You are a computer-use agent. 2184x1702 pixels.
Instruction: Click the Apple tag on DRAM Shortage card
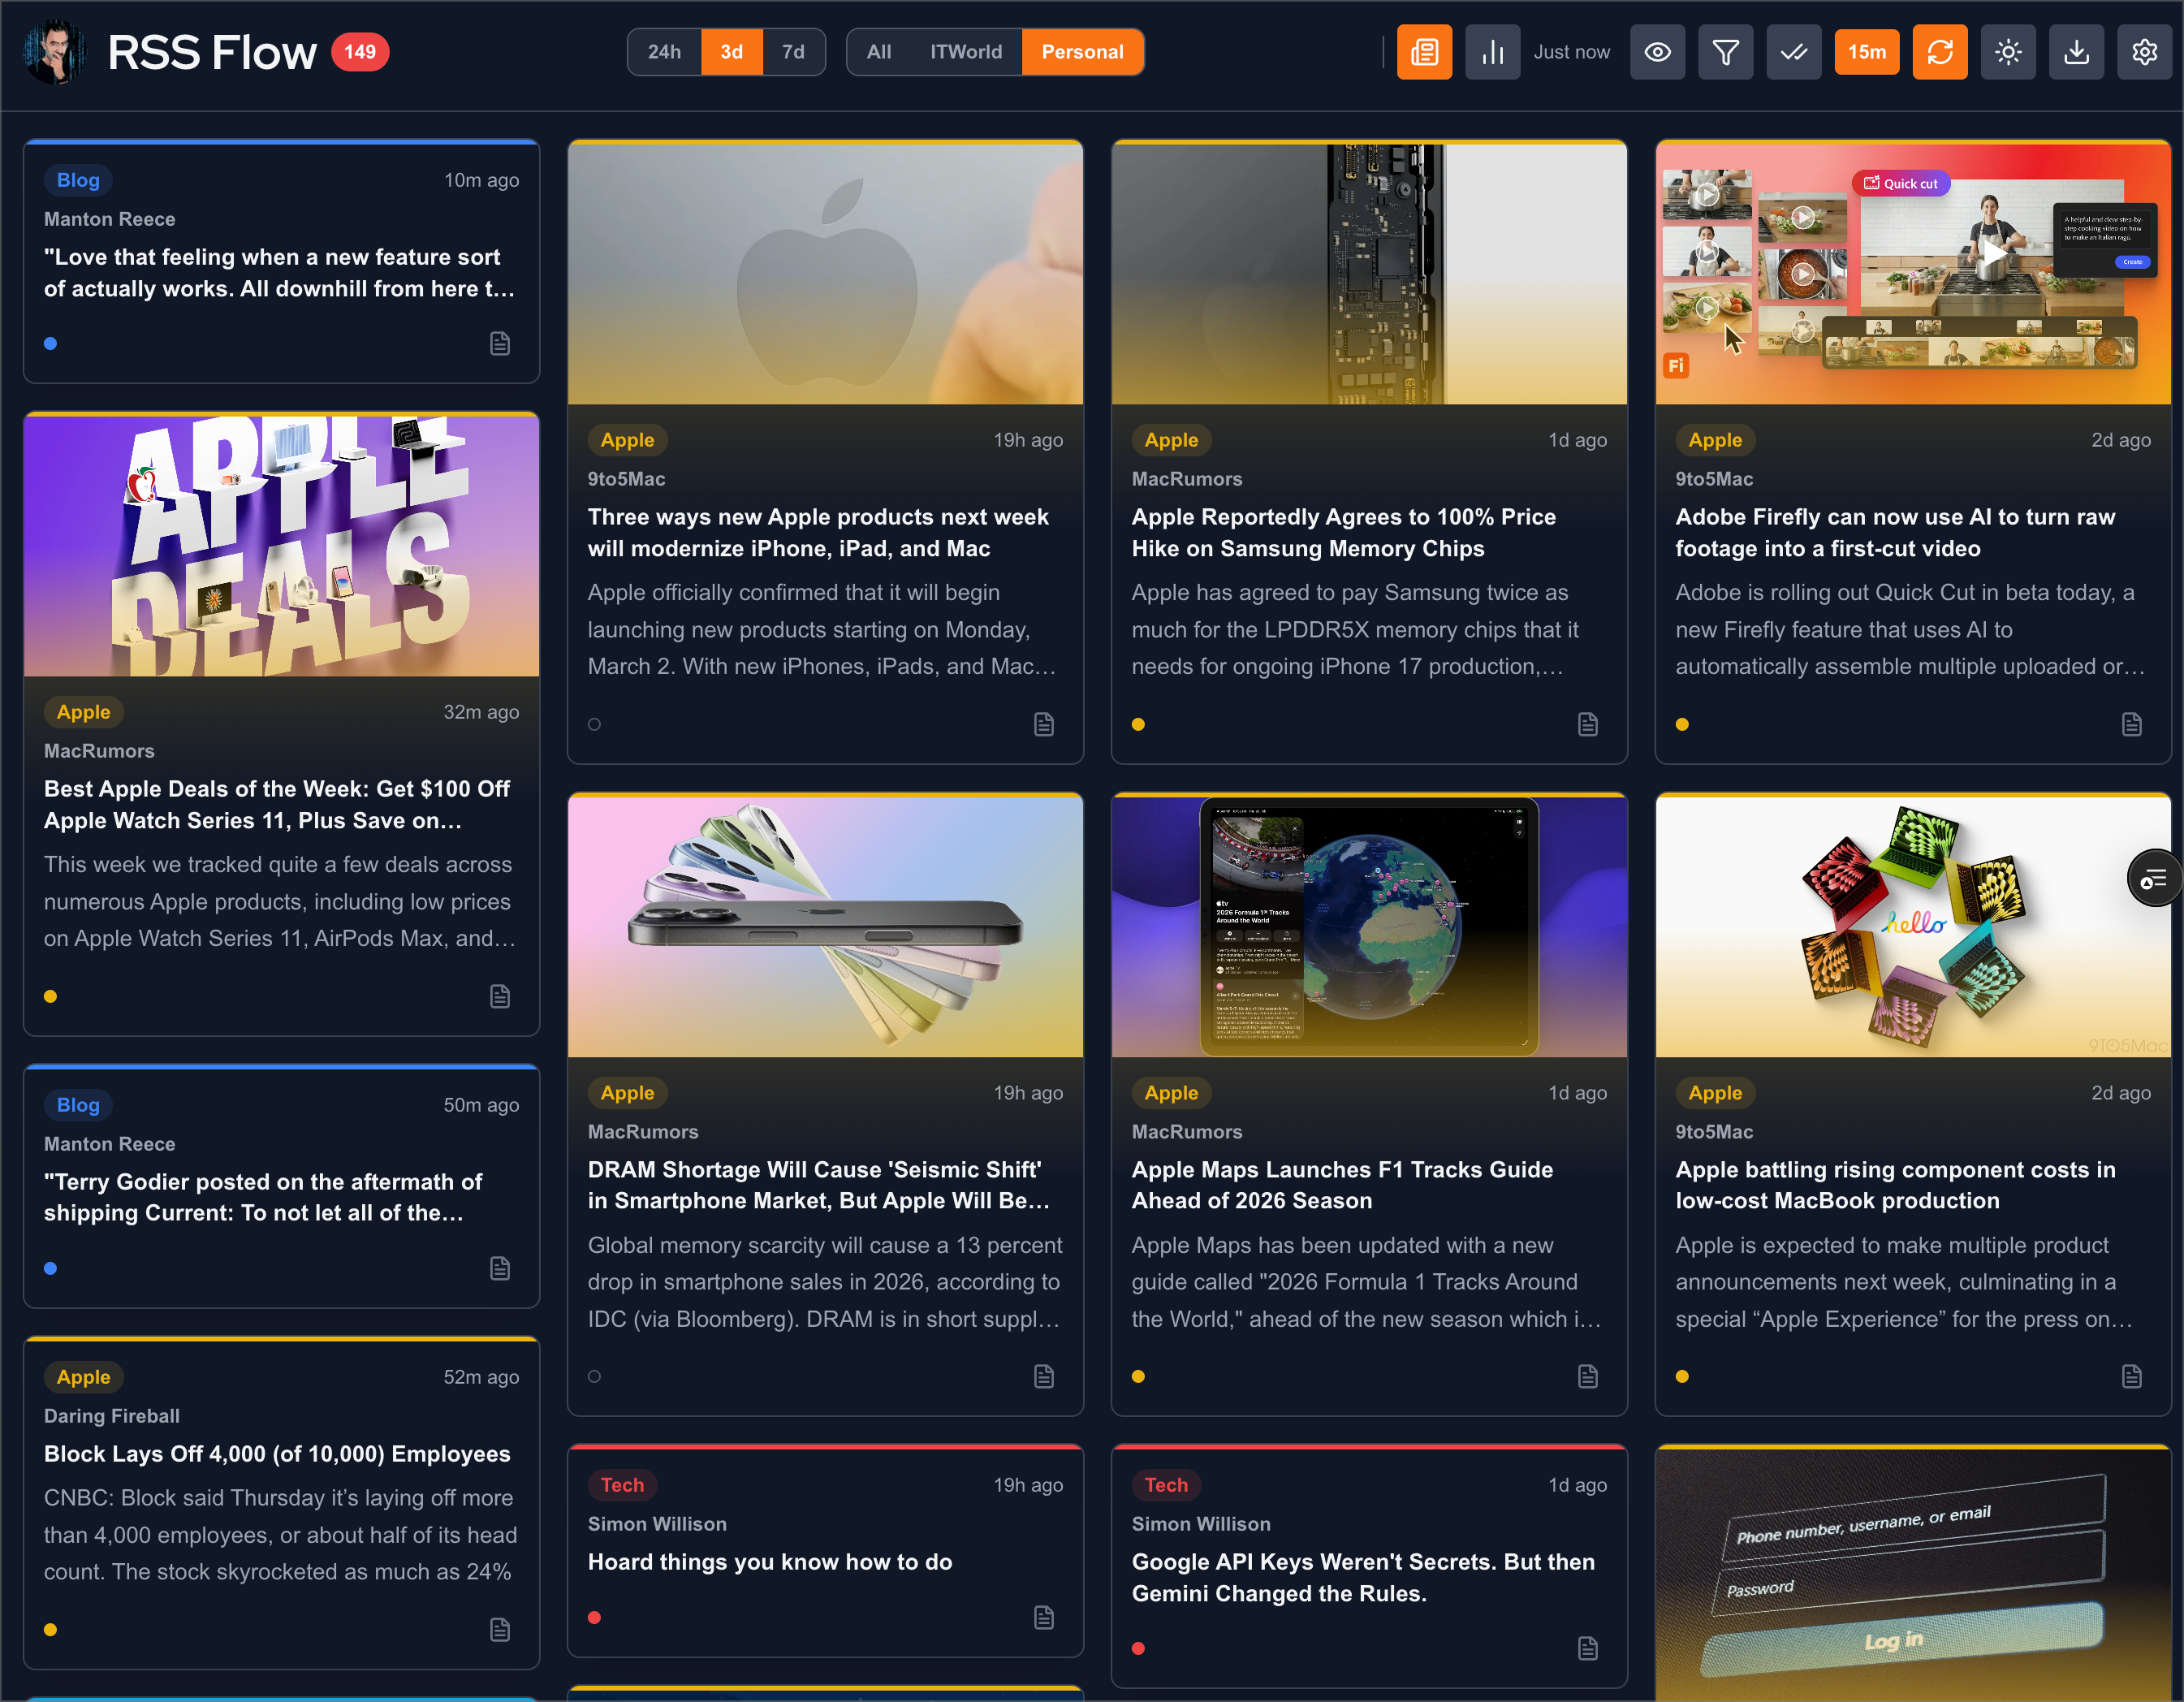[627, 1093]
